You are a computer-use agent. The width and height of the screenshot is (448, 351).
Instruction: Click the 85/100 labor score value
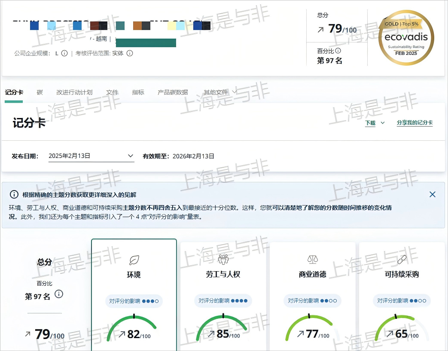(x=228, y=334)
